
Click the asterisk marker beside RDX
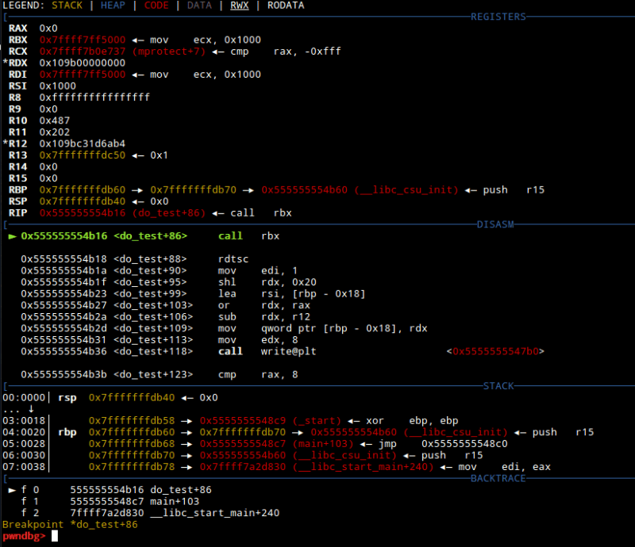[x=6, y=63]
